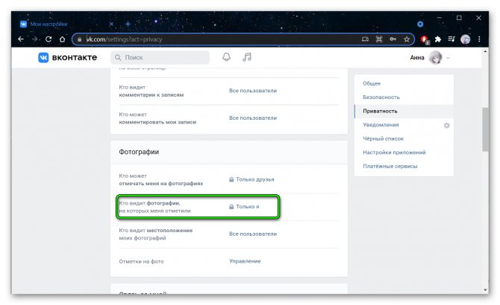
Task: Click Управление link for photo tags
Action: [245, 261]
